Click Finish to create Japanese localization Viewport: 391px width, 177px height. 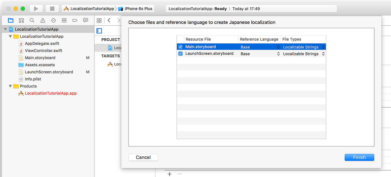tap(359, 158)
